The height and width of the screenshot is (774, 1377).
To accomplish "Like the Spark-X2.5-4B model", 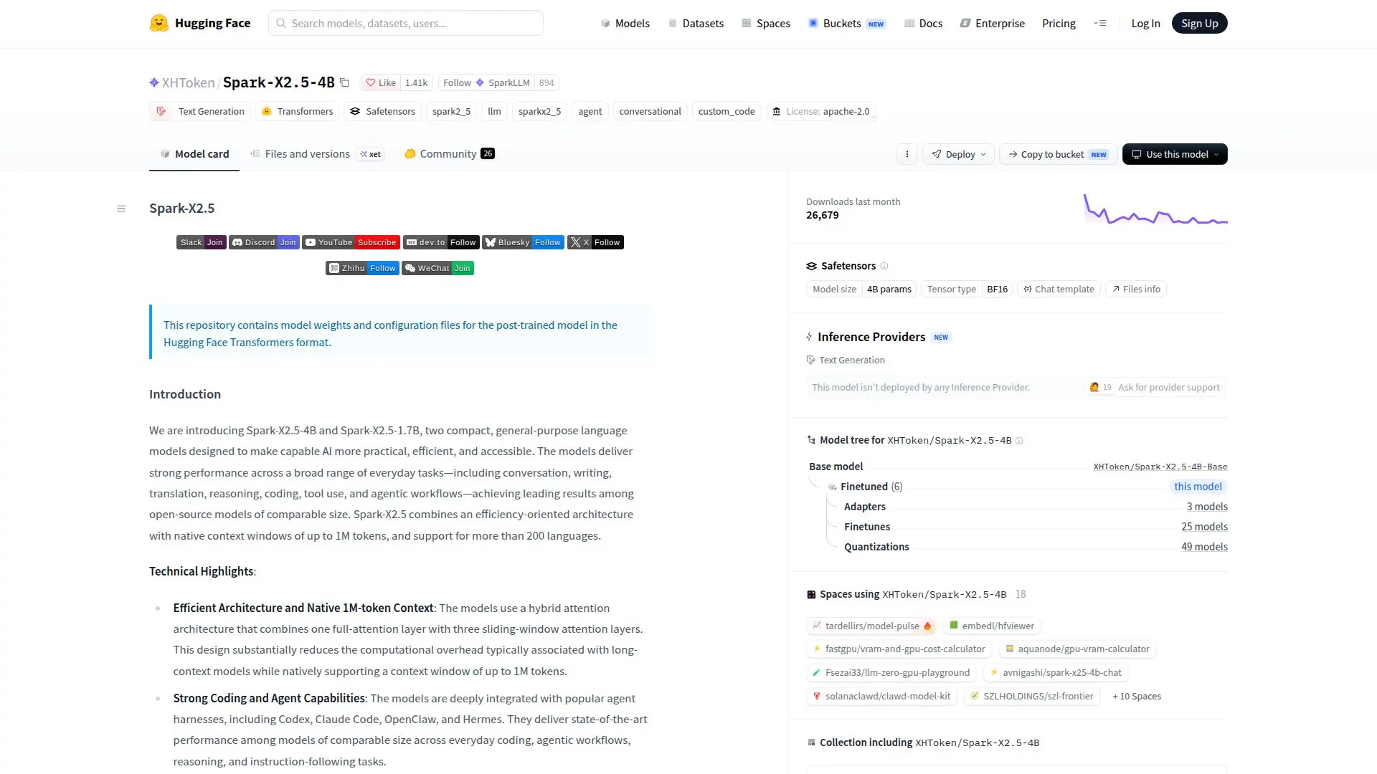I will (382, 82).
